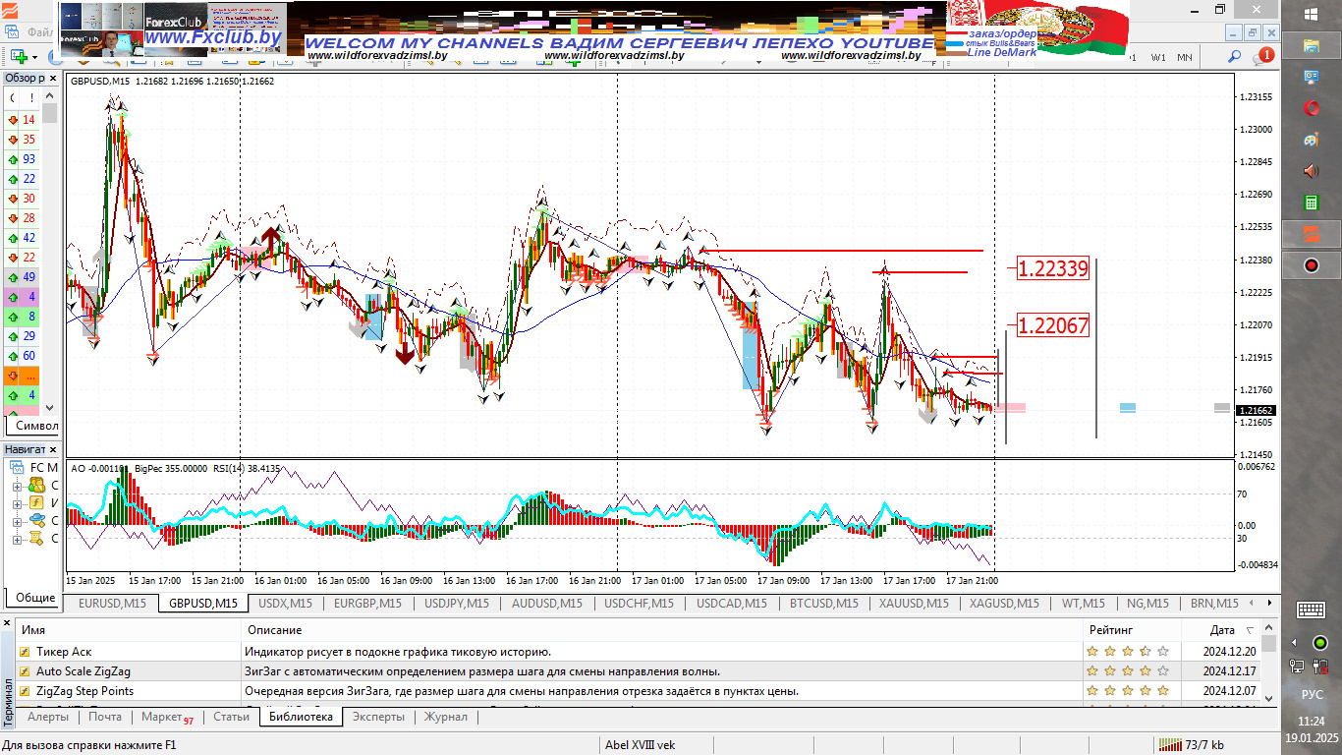Open the USDCAD,M15 chart tab

[x=732, y=604]
